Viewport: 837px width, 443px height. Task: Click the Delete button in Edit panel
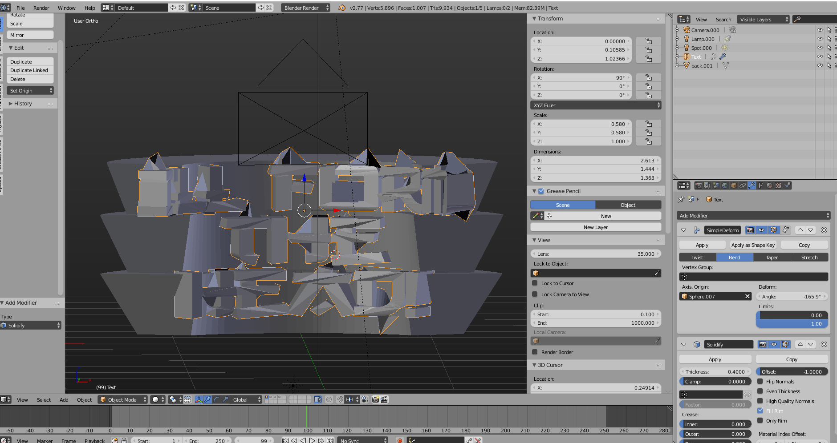[x=30, y=79]
